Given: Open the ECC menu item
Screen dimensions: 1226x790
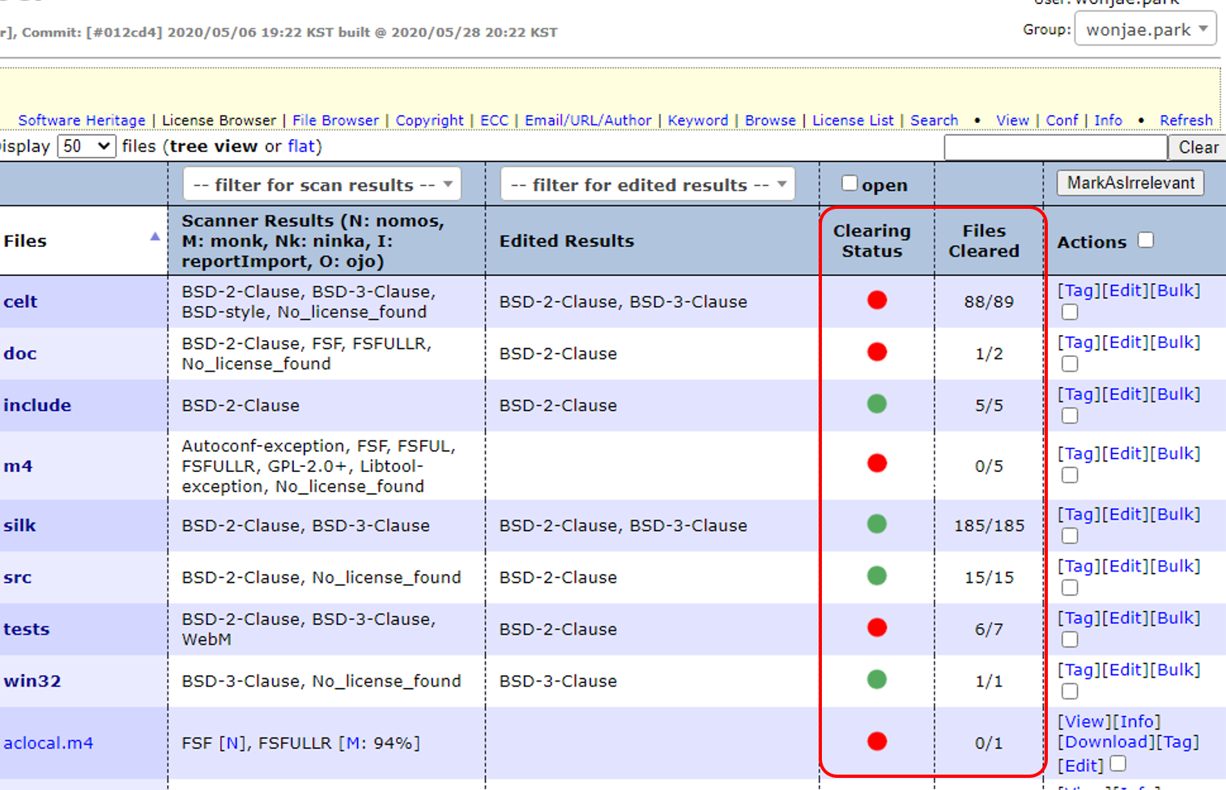Looking at the screenshot, I should pyautogui.click(x=494, y=120).
